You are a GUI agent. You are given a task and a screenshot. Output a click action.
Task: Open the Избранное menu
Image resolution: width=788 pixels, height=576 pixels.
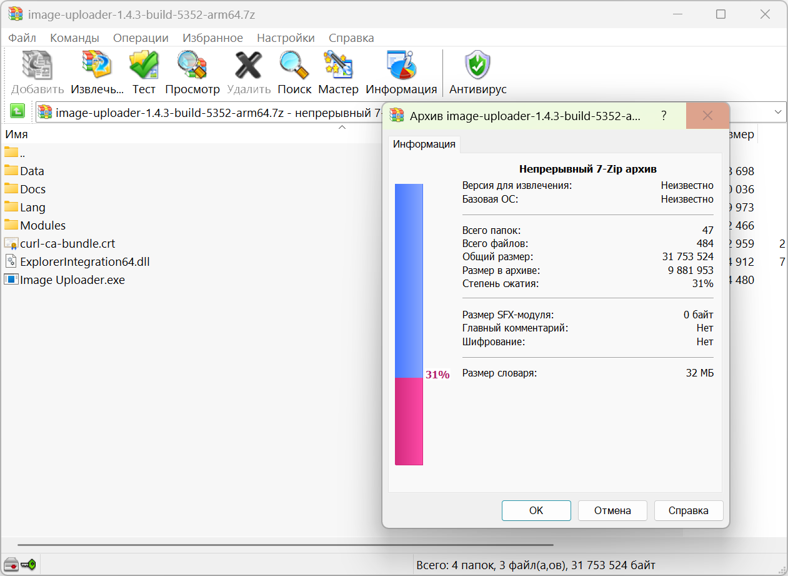pos(212,38)
